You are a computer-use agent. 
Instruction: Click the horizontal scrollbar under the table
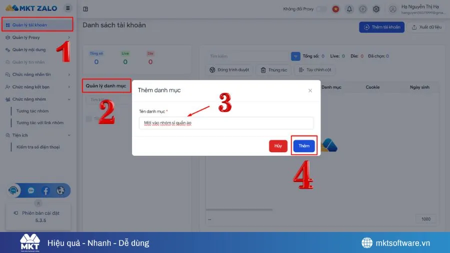click(239, 209)
